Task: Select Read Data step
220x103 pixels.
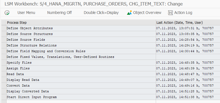Action: click(x=15, y=74)
